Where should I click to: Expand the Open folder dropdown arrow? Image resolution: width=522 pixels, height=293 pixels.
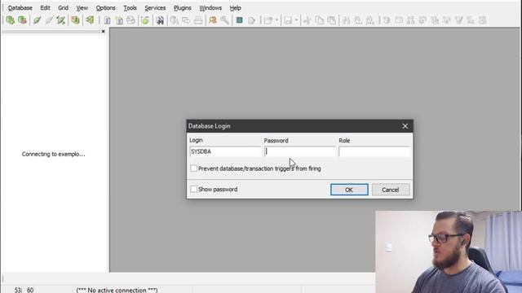[276, 20]
